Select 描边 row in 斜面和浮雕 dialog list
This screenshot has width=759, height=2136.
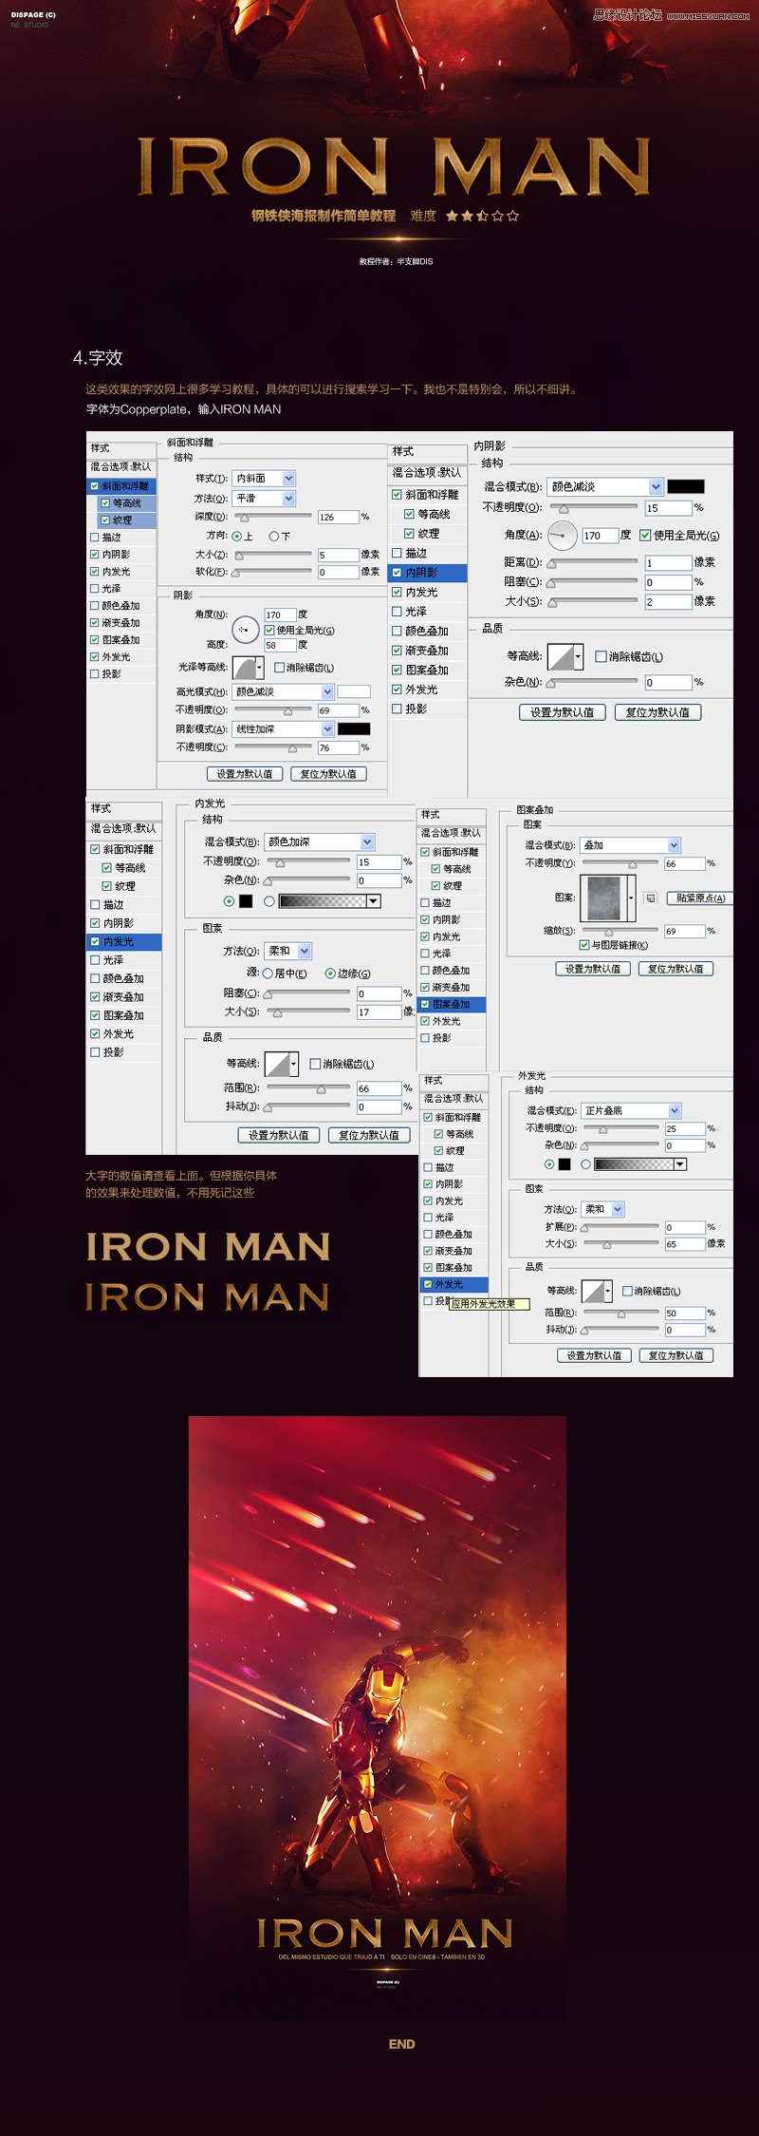pos(121,538)
